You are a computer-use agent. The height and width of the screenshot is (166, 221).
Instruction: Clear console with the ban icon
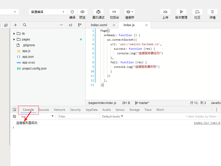point(15,116)
